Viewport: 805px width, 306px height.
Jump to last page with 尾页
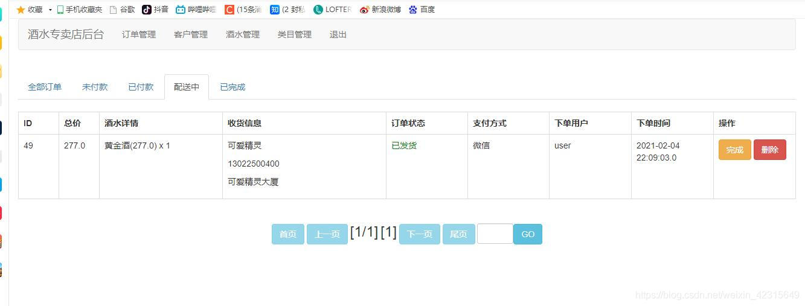[459, 234]
